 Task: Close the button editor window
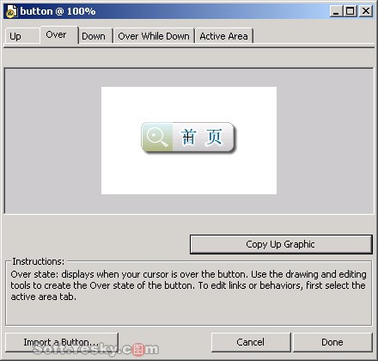click(x=366, y=11)
